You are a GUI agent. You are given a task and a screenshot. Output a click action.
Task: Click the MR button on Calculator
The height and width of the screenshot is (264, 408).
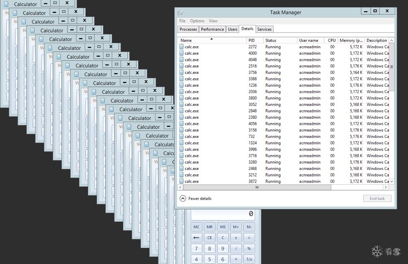[x=209, y=227]
